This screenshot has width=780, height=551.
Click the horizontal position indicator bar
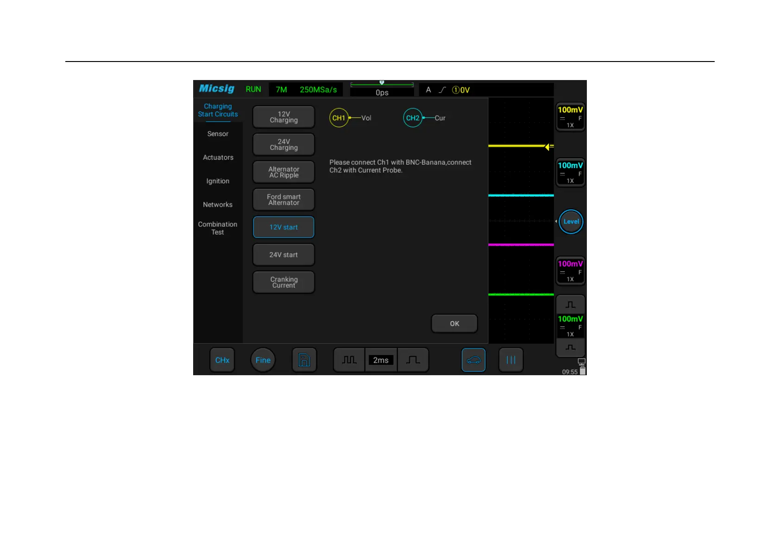pyautogui.click(x=382, y=84)
